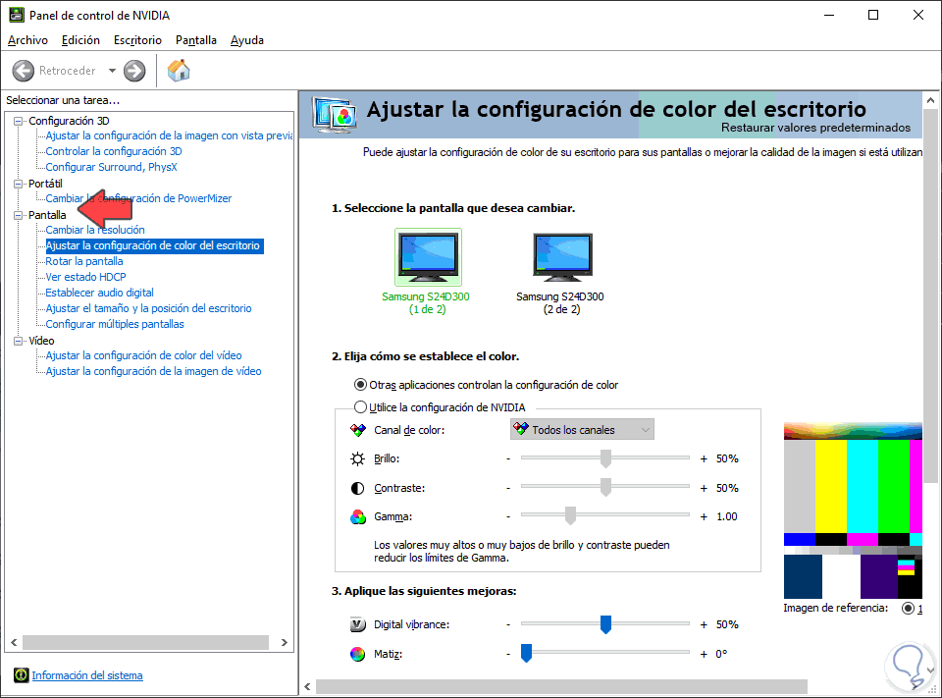This screenshot has width=942, height=698.
Task: Open Controlar la configuración 3D task
Action: click(x=114, y=151)
